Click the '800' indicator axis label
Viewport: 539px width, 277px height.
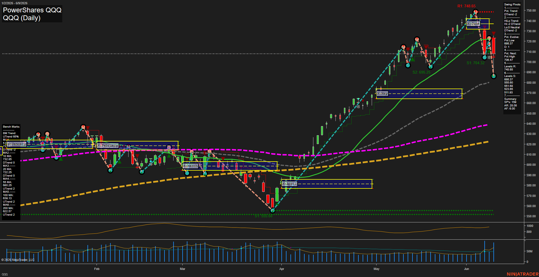529,232
